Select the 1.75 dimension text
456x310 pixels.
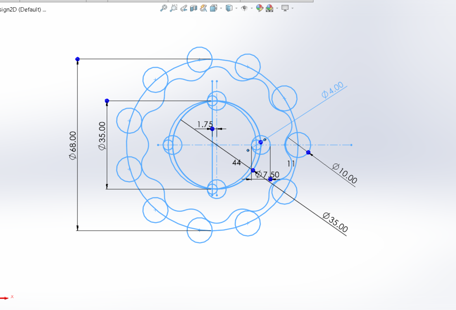click(205, 124)
